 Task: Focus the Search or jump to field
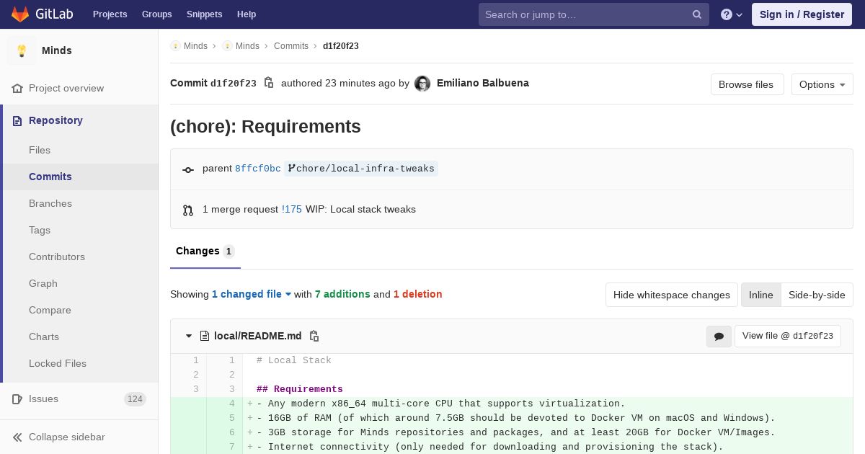point(594,14)
